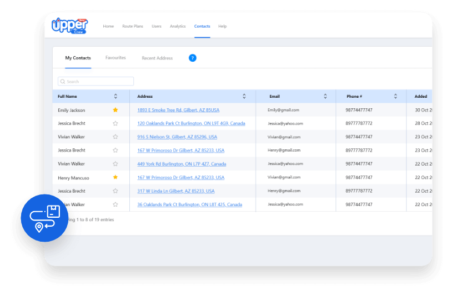453x295 pixels.
Task: Remove Henry Mancuso's gold favourite star
Action: 115,177
